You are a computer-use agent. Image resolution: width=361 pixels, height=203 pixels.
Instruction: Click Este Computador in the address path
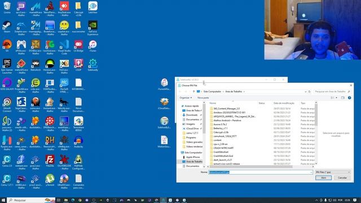tap(212, 91)
